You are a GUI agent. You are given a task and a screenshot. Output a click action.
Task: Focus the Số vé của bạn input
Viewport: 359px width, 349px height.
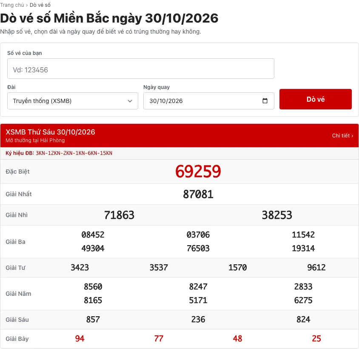point(140,69)
